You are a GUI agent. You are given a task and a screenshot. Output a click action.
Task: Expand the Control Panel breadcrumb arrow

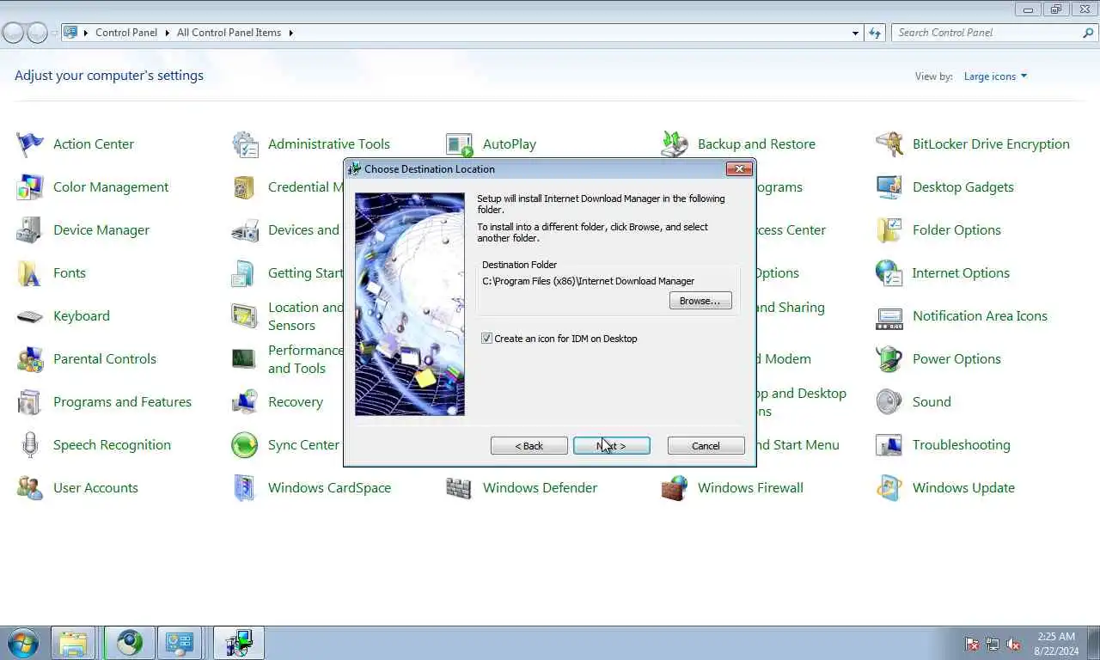[167, 33]
